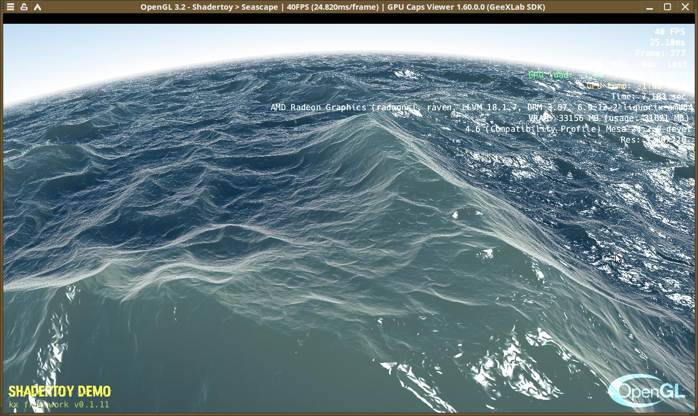Screen dimensions: 698x416
Task: Click the green 'GPU load' readout
Action: point(610,75)
